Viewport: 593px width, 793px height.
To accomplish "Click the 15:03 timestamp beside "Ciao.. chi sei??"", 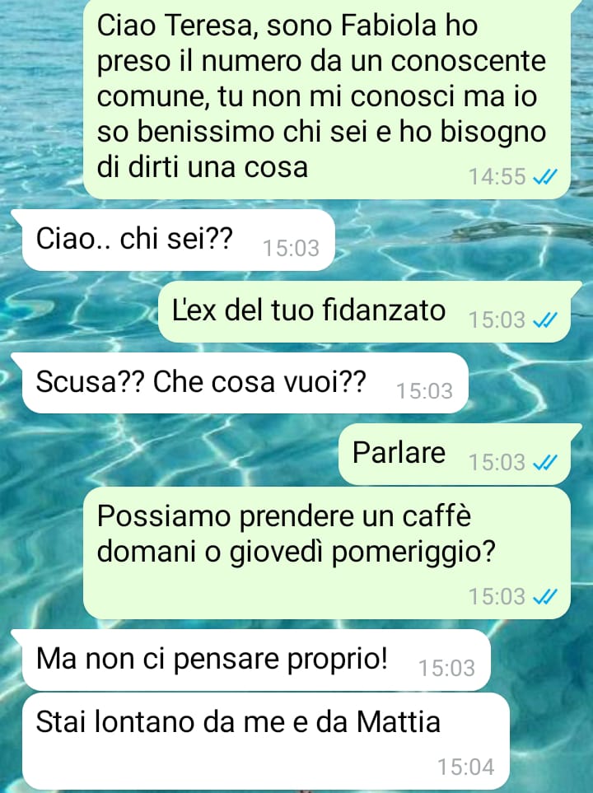I will point(291,249).
